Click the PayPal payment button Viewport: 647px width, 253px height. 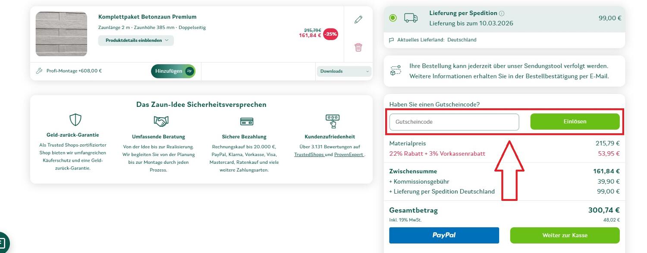444,235
